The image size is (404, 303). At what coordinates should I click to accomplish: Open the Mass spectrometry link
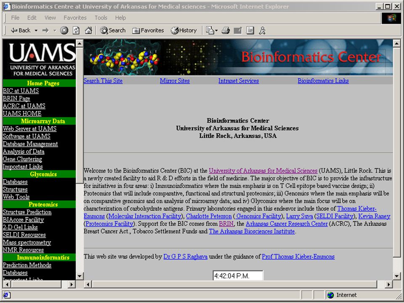point(27,242)
